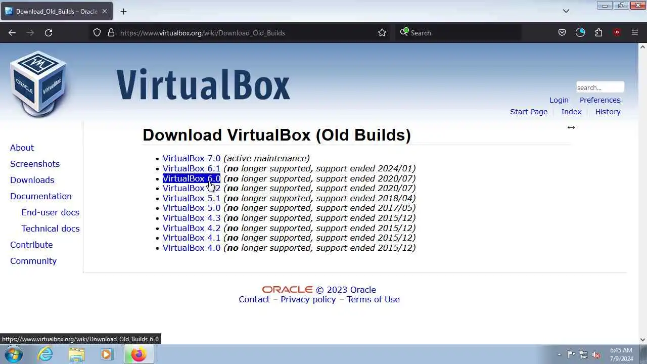Open the Screenshots sidebar link
Screen dimensions: 647x364
(35, 164)
